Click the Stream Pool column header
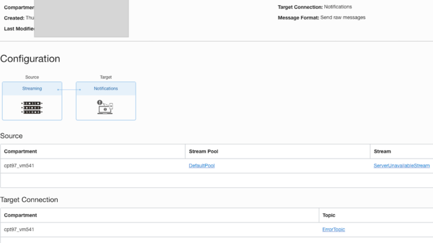Viewport: 433px width, 243px height. tap(203, 151)
